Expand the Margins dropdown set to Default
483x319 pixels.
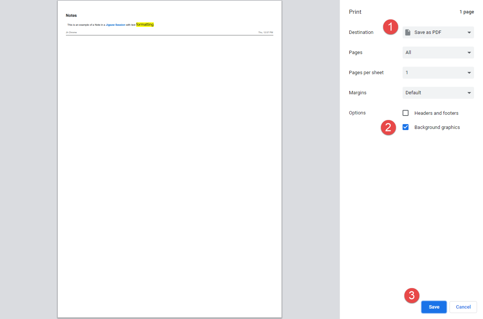(x=438, y=93)
